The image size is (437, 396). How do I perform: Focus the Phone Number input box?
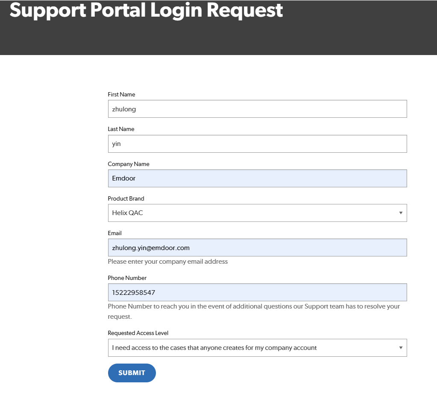pos(257,292)
